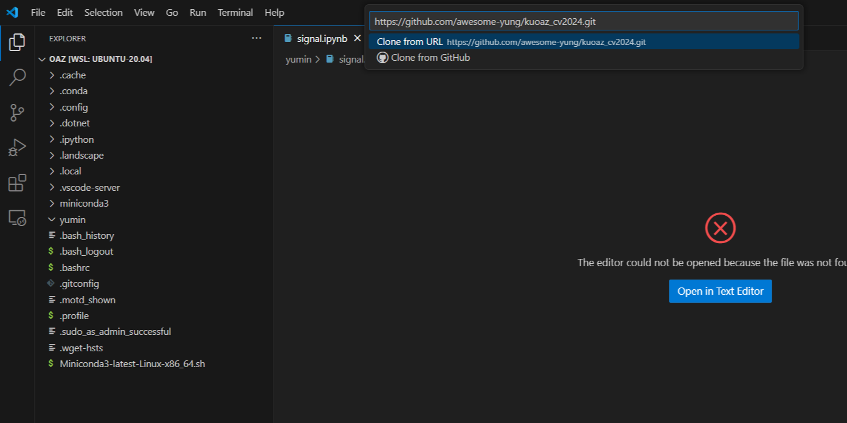Open the Go menu
This screenshot has height=423, width=847.
(x=172, y=12)
